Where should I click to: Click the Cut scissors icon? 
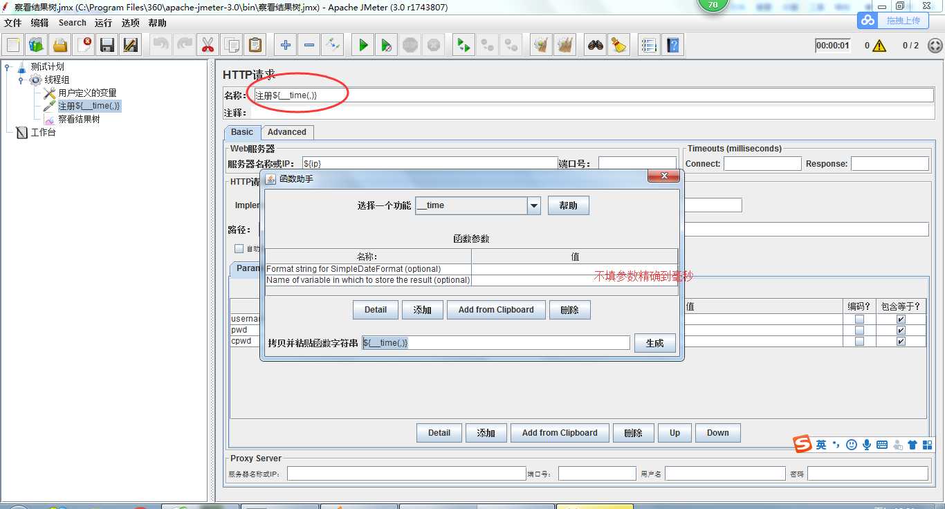207,46
